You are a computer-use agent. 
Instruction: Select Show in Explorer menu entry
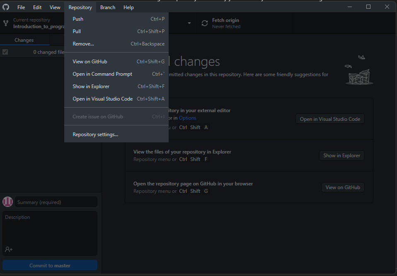pos(116,86)
